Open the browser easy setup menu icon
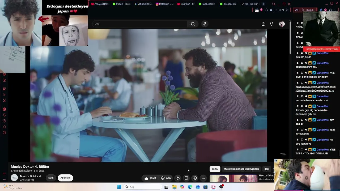 click(x=287, y=10)
